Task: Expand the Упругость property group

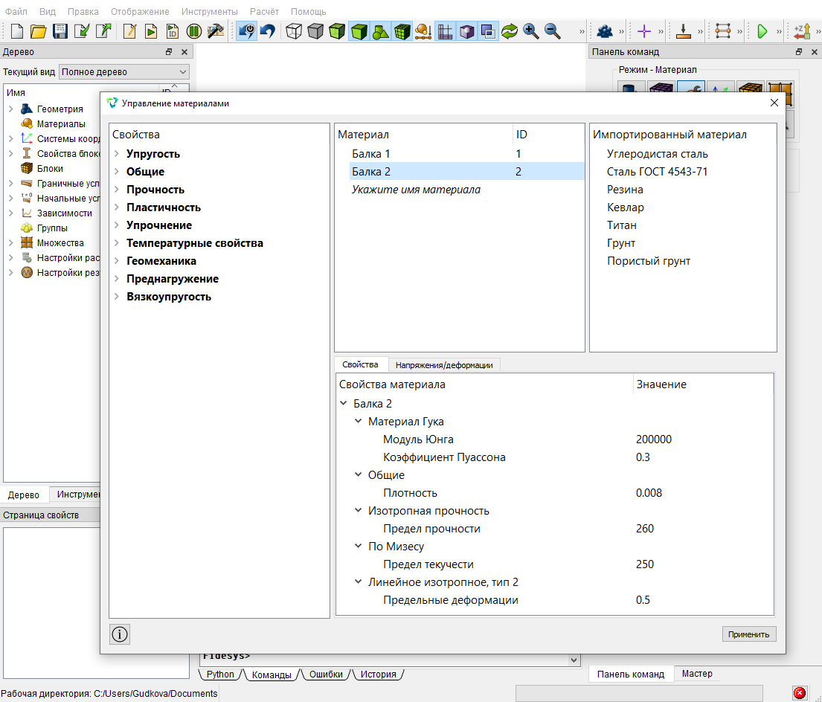Action: click(x=117, y=154)
